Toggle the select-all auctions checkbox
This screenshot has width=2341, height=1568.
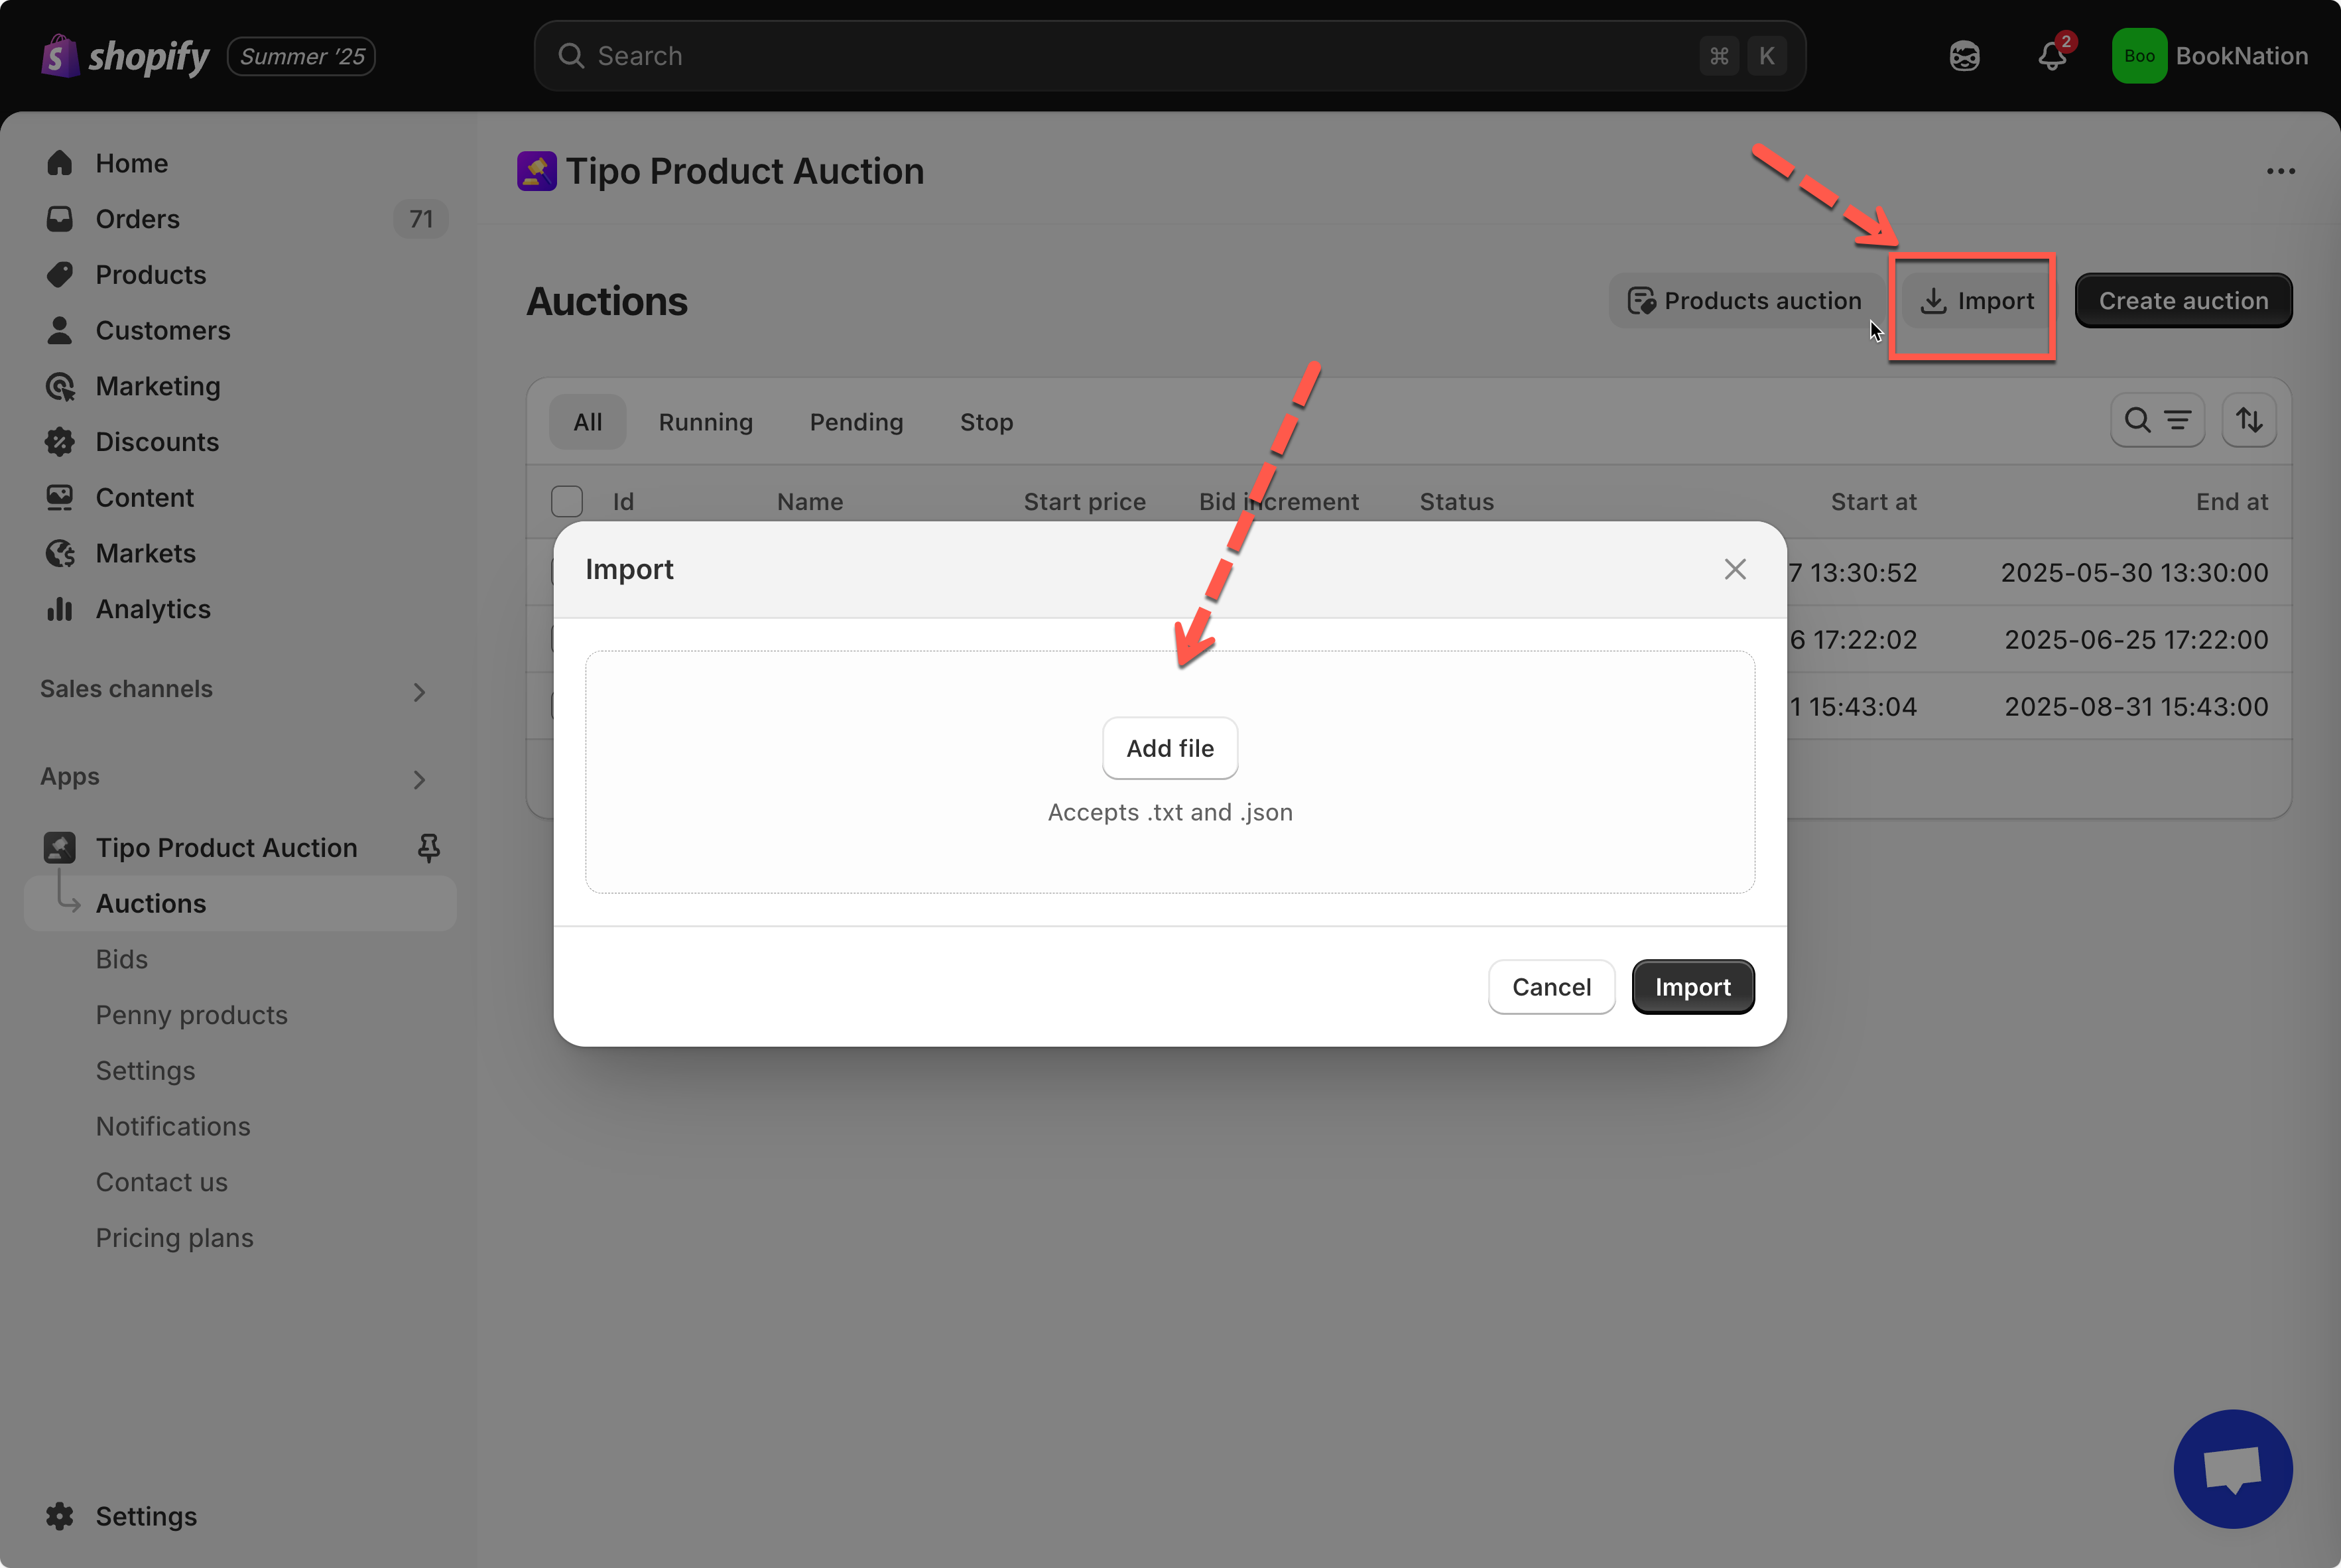pos(567,501)
